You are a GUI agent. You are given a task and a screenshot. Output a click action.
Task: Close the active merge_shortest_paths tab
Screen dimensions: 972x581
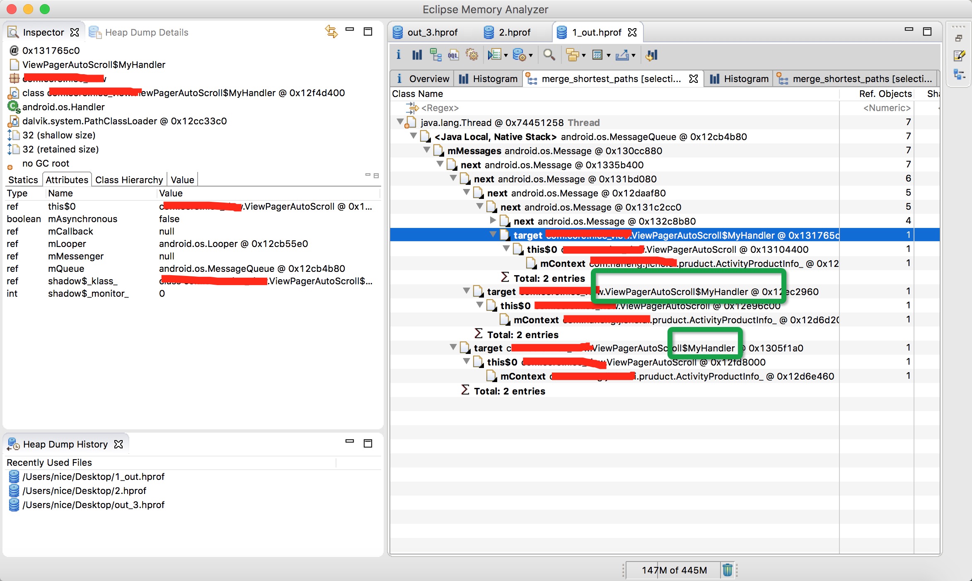694,79
